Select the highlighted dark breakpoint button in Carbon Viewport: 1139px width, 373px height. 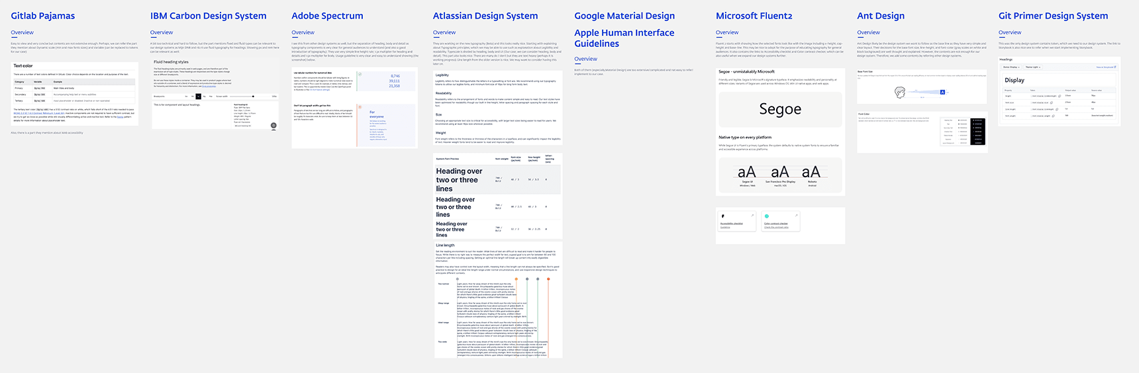coord(199,97)
